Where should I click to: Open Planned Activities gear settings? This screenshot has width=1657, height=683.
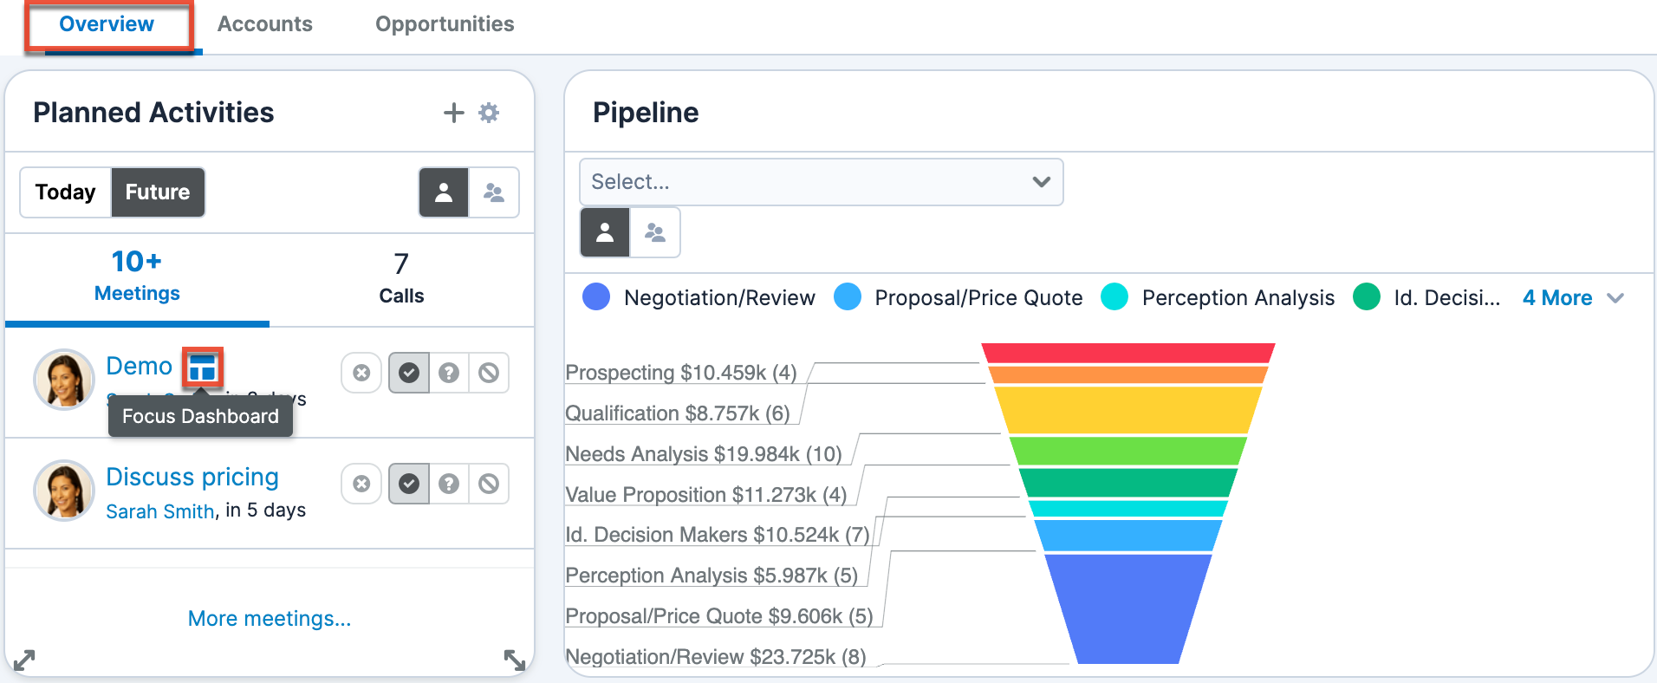pos(489,113)
